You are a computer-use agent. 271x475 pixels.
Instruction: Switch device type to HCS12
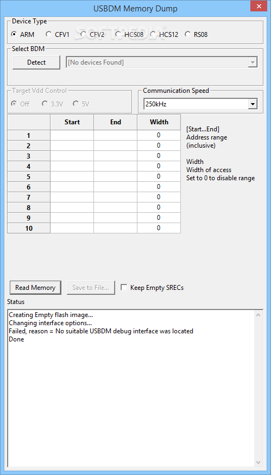(164, 35)
